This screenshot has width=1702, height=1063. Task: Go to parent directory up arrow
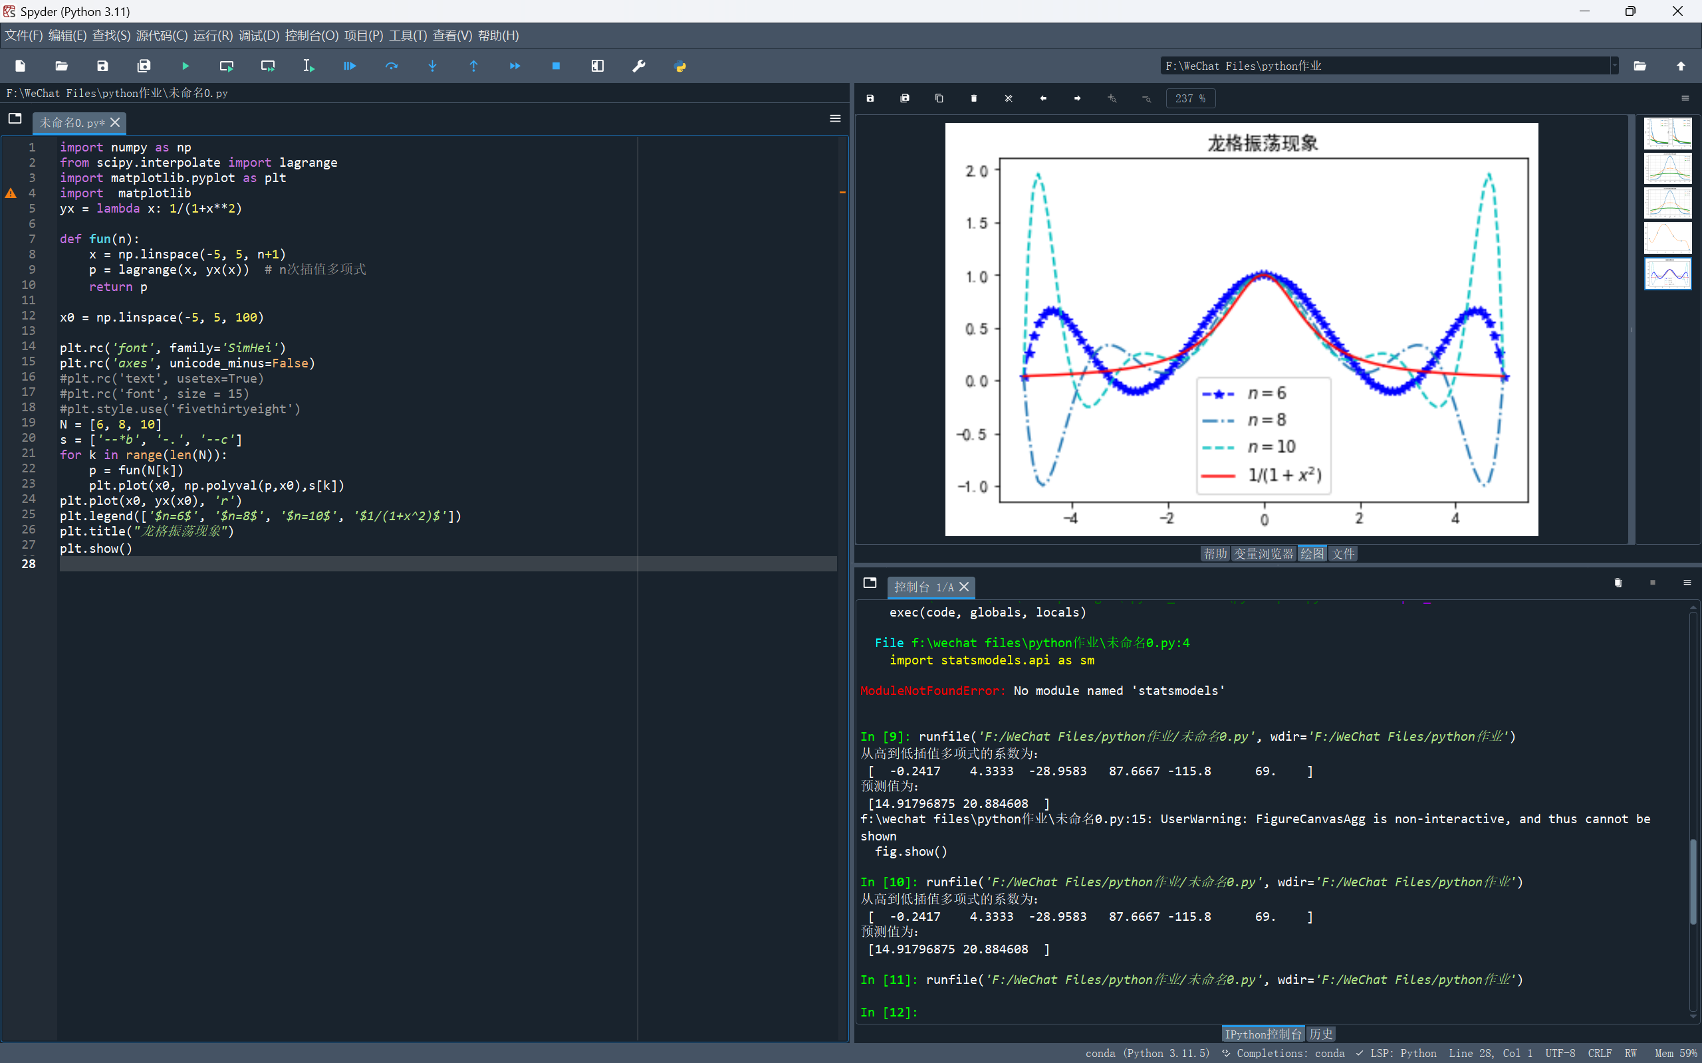pyautogui.click(x=1681, y=65)
